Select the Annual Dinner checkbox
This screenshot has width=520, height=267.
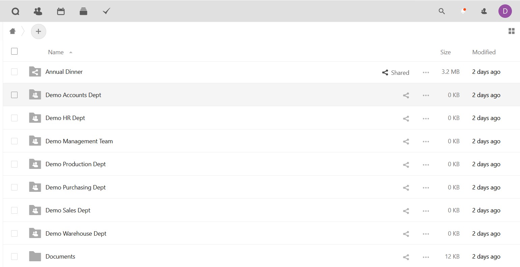(x=14, y=72)
